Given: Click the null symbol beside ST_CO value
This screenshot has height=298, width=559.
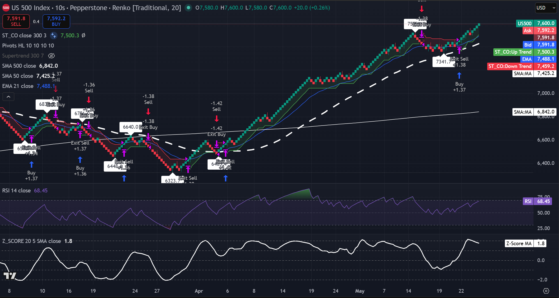Looking at the screenshot, I should (x=83, y=35).
